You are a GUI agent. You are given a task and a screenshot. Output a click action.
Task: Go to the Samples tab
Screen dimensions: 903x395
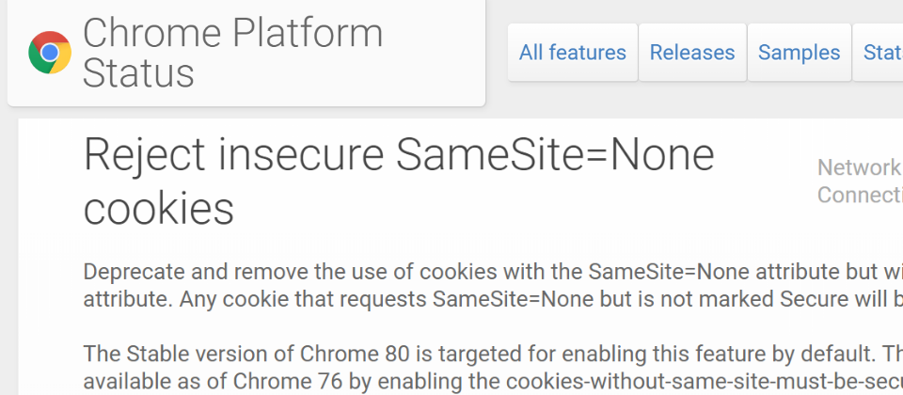coord(799,53)
